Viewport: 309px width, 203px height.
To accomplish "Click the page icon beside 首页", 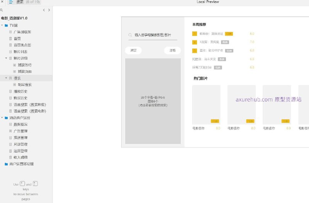I will tap(10, 39).
